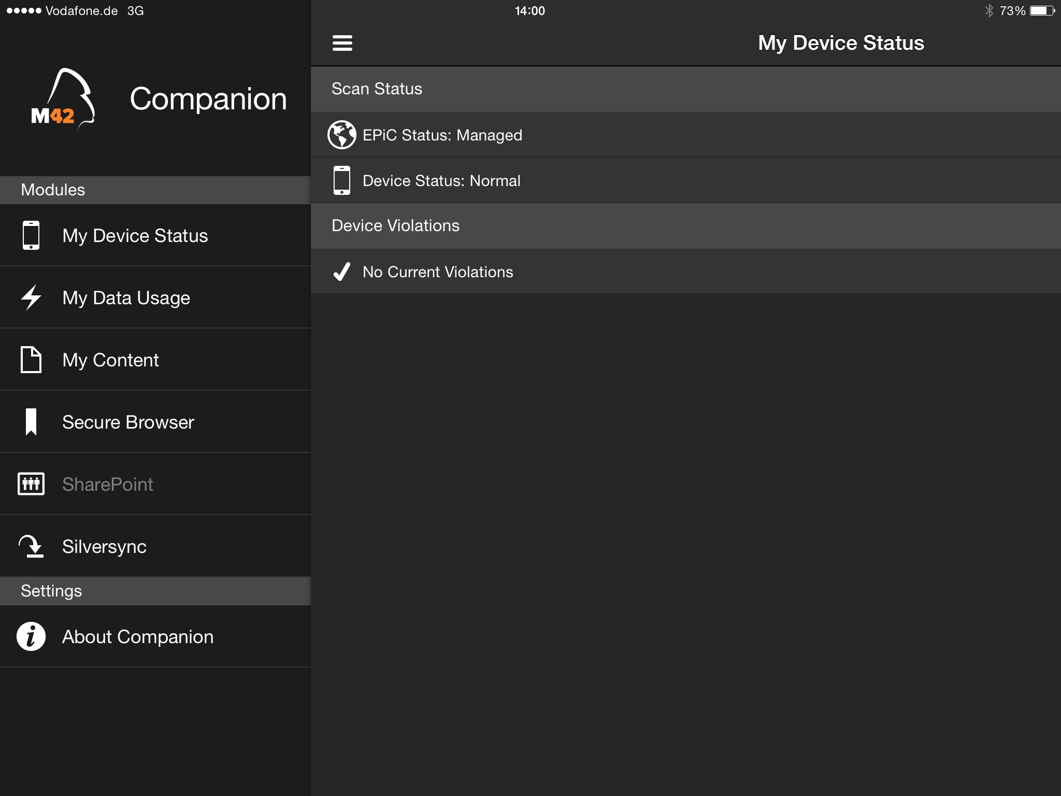Open About Companion settings
Image resolution: width=1061 pixels, height=796 pixels.
pyautogui.click(x=155, y=636)
